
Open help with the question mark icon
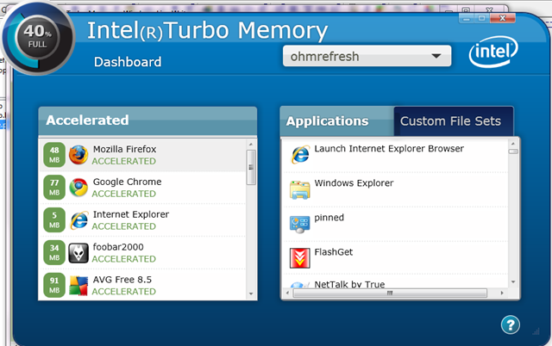click(x=510, y=325)
